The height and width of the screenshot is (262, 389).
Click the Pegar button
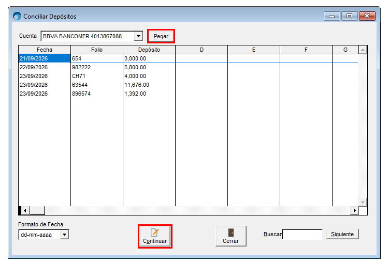click(161, 36)
